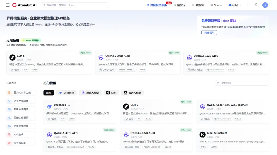277x155 pixels.
Task: Click the 文本生成视频 task icon
Action: tap(9, 126)
